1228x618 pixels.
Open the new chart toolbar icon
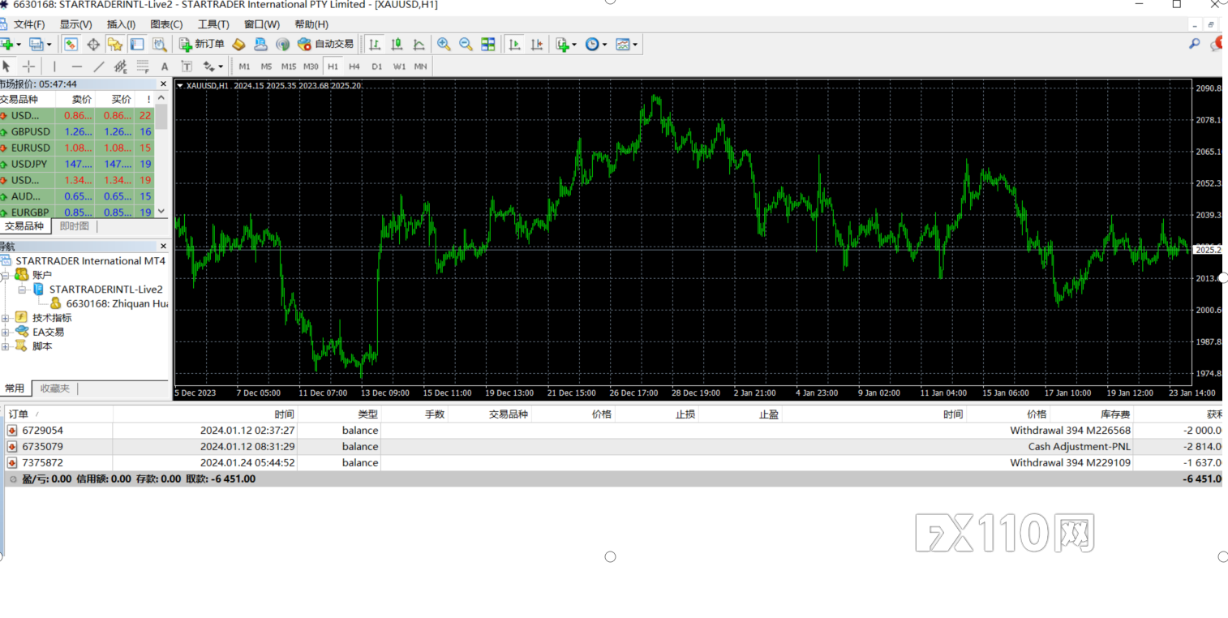[9, 44]
